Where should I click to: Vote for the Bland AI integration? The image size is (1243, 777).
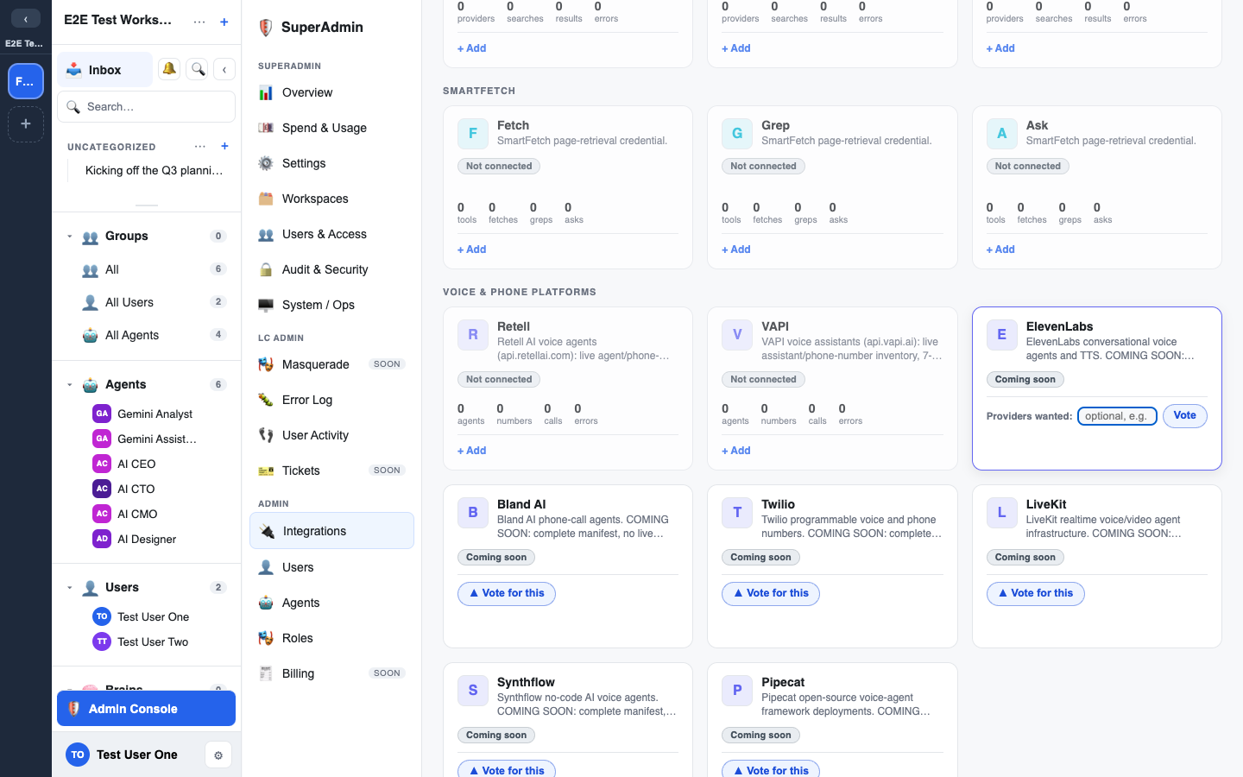[x=507, y=594]
